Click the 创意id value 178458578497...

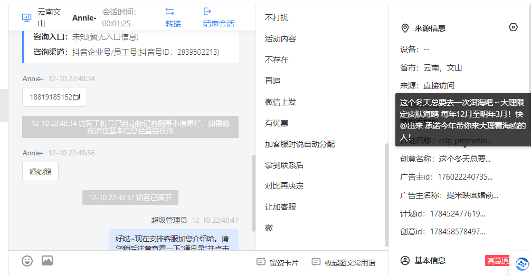click(x=458, y=231)
